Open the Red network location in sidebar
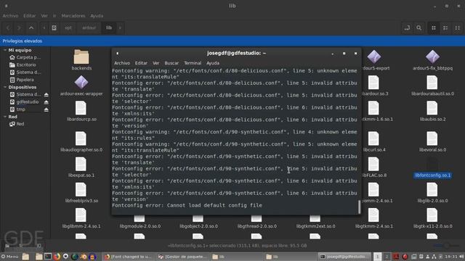This screenshot has height=261, width=465. [x=17, y=124]
